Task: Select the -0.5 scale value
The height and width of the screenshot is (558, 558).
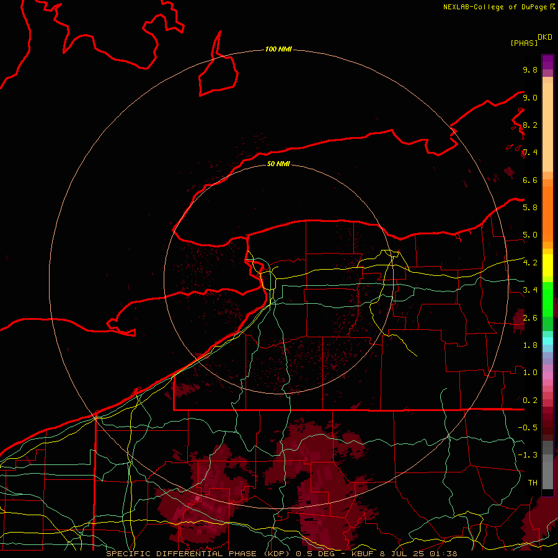Action: pyautogui.click(x=528, y=428)
